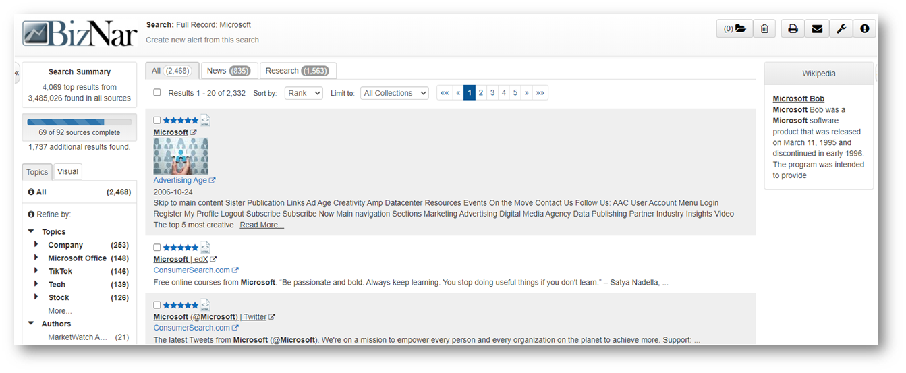Open the Wikipedia panel header
The height and width of the screenshot is (373, 906).
click(x=818, y=74)
